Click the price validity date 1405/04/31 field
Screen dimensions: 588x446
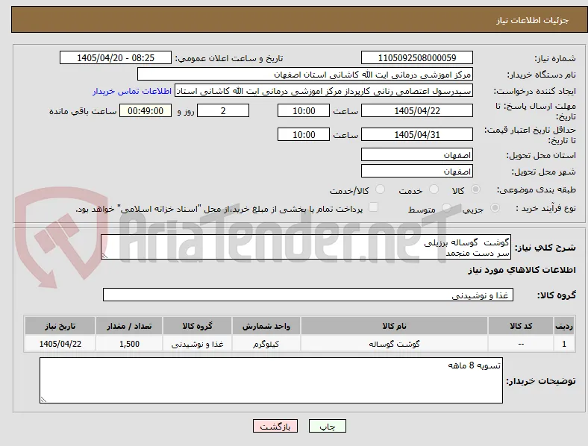[417, 134]
